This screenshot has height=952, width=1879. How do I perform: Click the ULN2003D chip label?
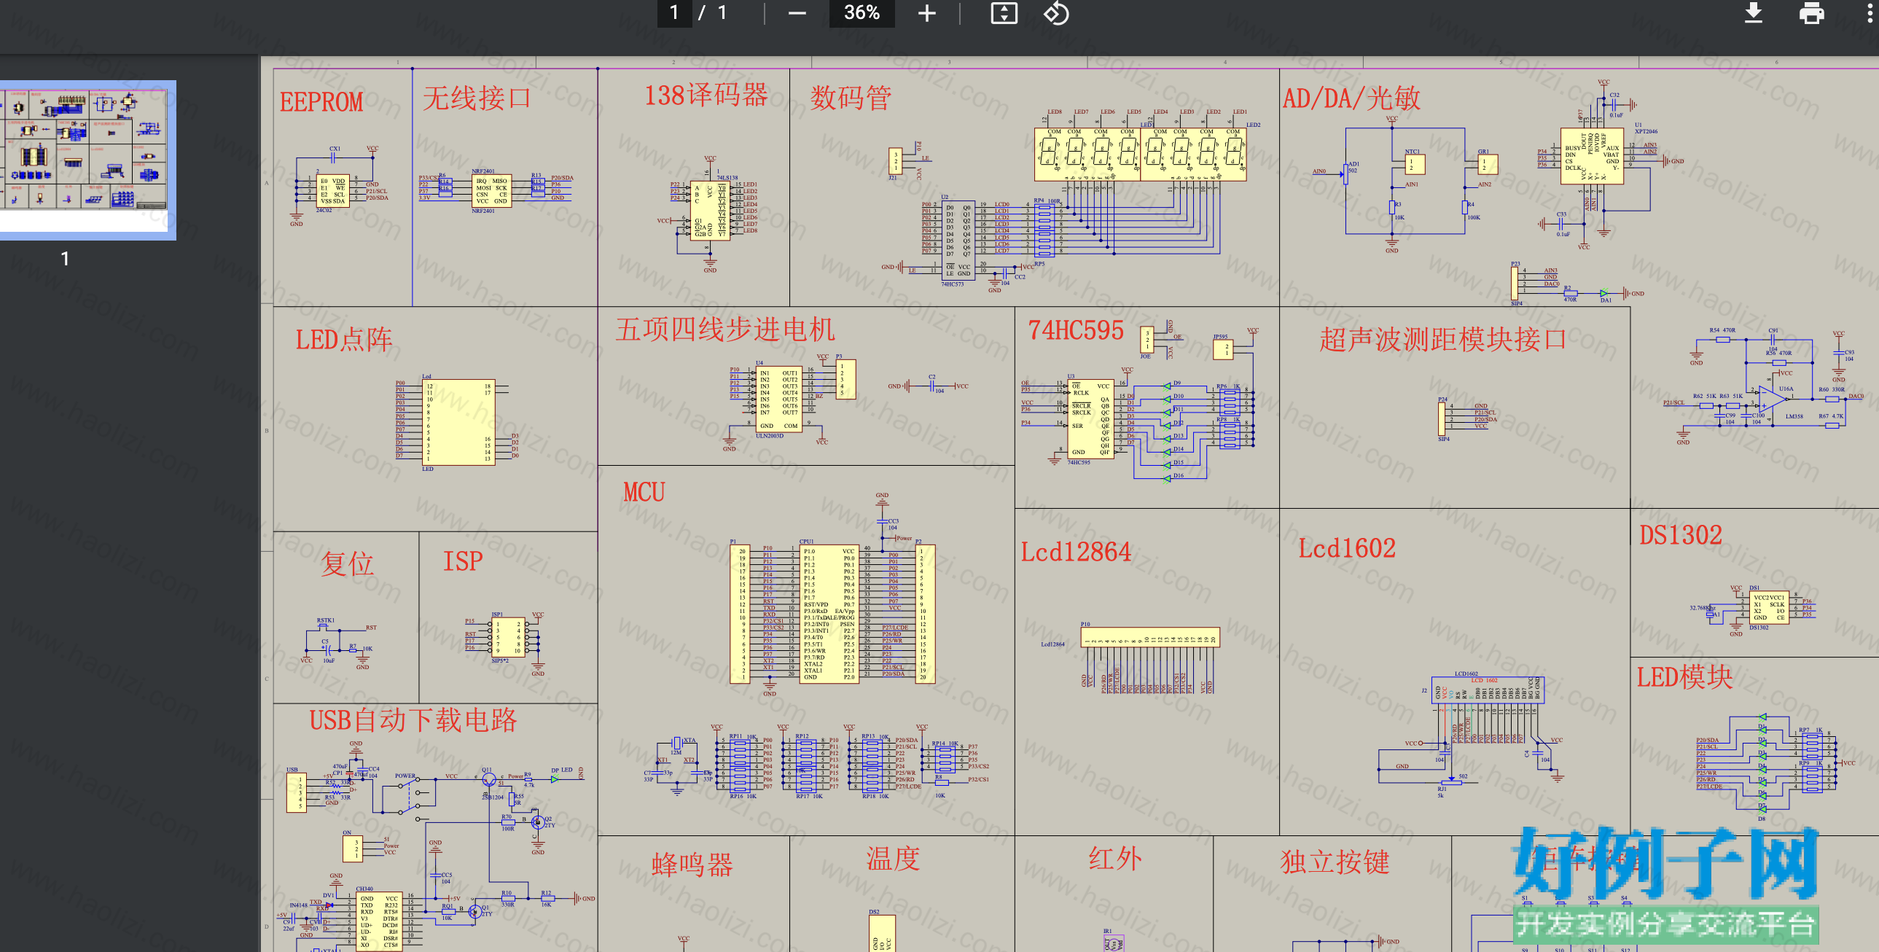tap(770, 436)
